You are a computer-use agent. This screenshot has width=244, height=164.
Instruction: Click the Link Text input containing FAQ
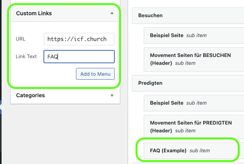(79, 56)
